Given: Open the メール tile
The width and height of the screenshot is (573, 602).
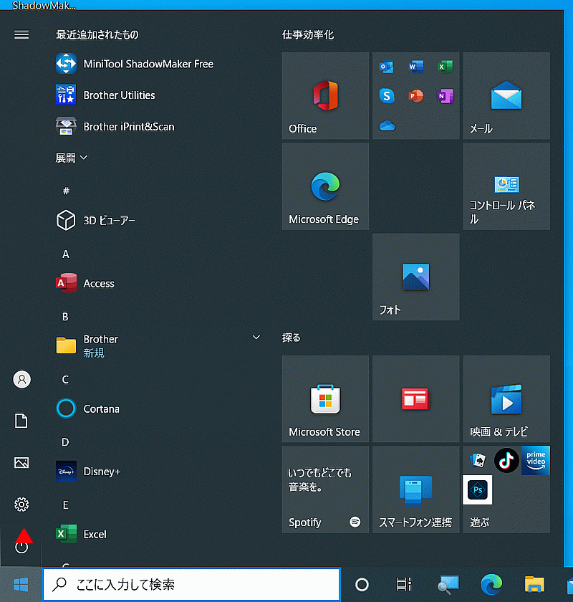Looking at the screenshot, I should (506, 96).
